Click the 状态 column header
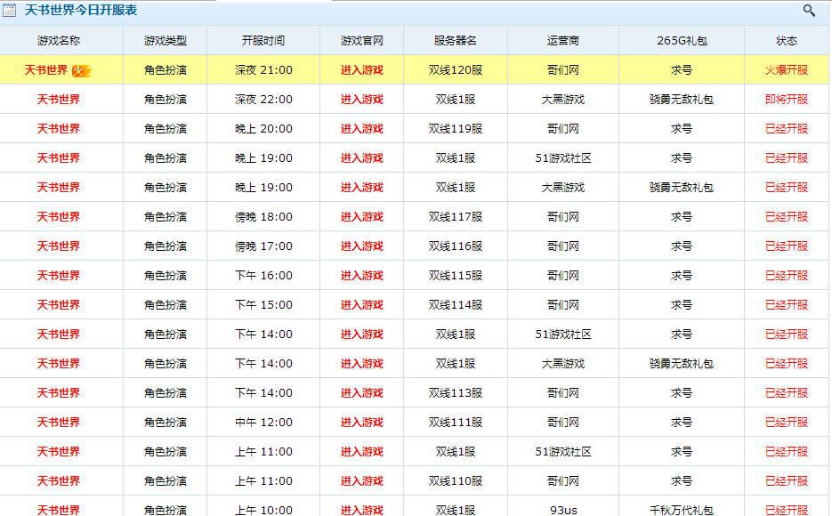 (787, 41)
